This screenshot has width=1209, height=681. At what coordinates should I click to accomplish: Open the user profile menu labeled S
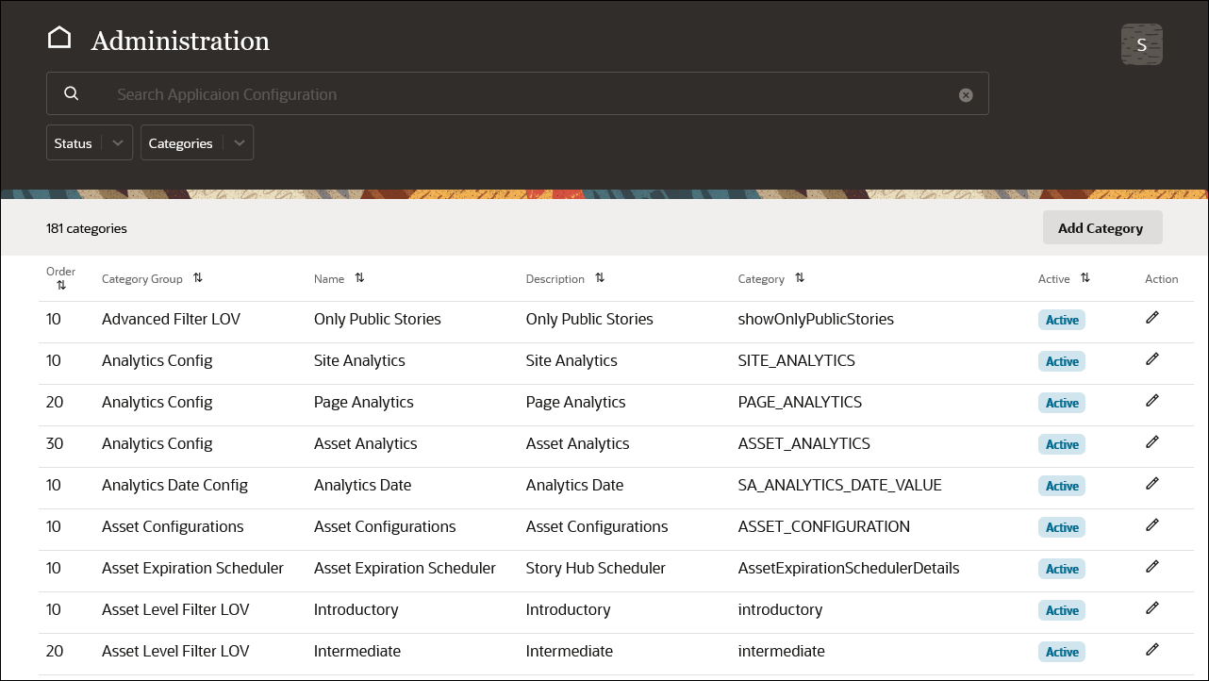tap(1141, 43)
